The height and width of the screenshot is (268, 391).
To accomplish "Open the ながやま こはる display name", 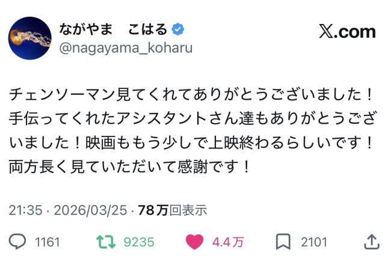I will (113, 29).
